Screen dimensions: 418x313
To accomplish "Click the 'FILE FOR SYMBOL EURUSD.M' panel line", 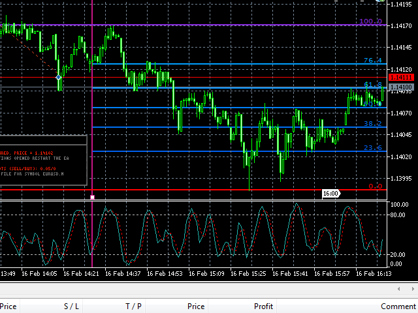I will coord(32,174).
